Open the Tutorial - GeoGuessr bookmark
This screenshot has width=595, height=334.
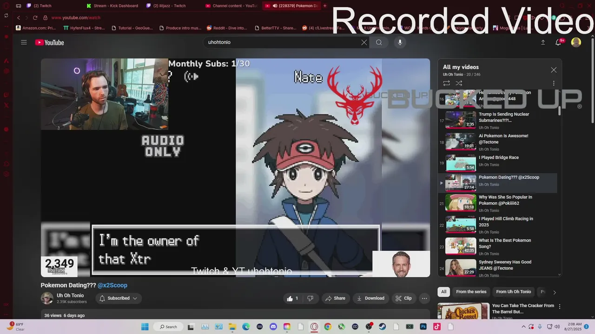132,28
